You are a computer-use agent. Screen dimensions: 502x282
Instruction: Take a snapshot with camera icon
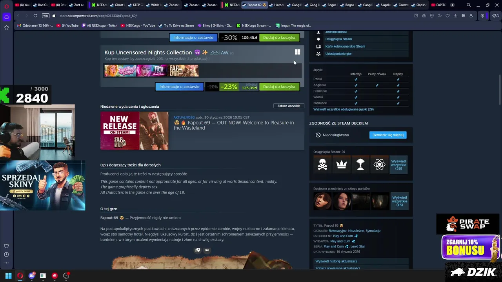(x=424, y=16)
